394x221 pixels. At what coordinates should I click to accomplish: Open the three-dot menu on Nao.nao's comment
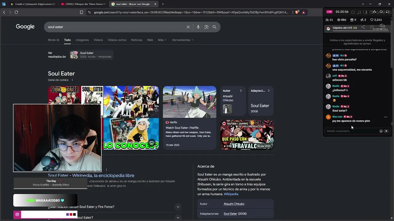click(386, 117)
